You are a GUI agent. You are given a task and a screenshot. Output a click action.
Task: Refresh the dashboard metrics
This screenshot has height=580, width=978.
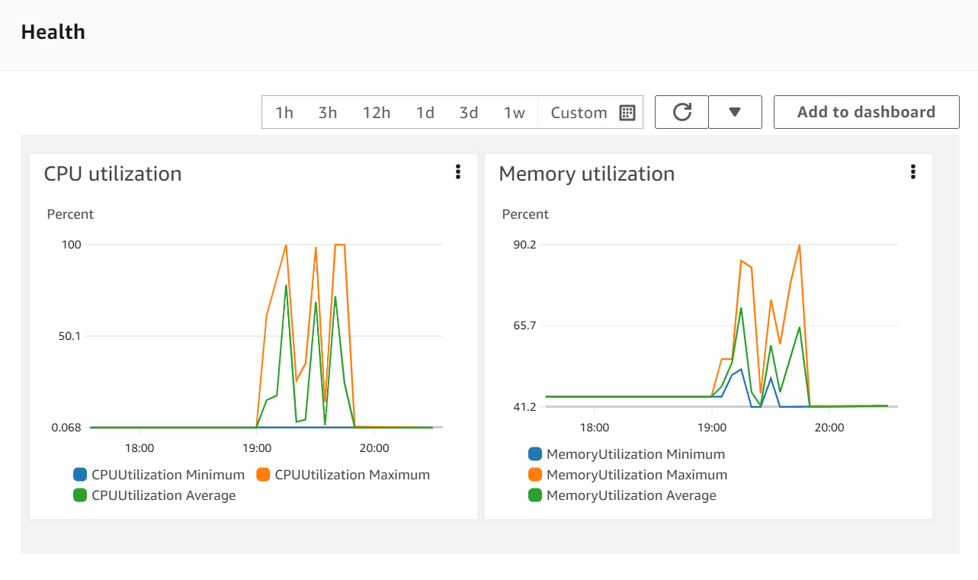(x=681, y=111)
